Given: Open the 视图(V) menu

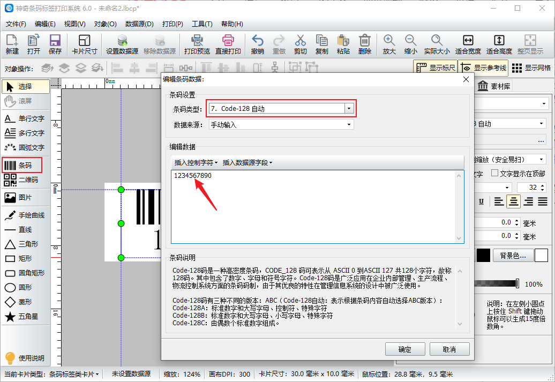Looking at the screenshot, I should tap(74, 24).
